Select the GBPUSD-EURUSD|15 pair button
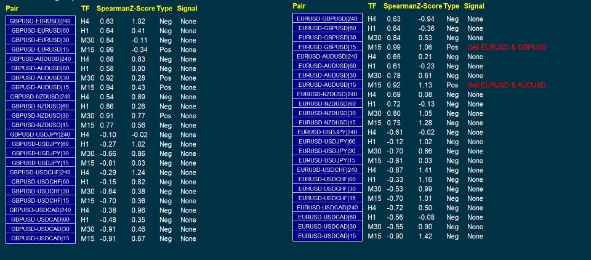 pos(41,49)
